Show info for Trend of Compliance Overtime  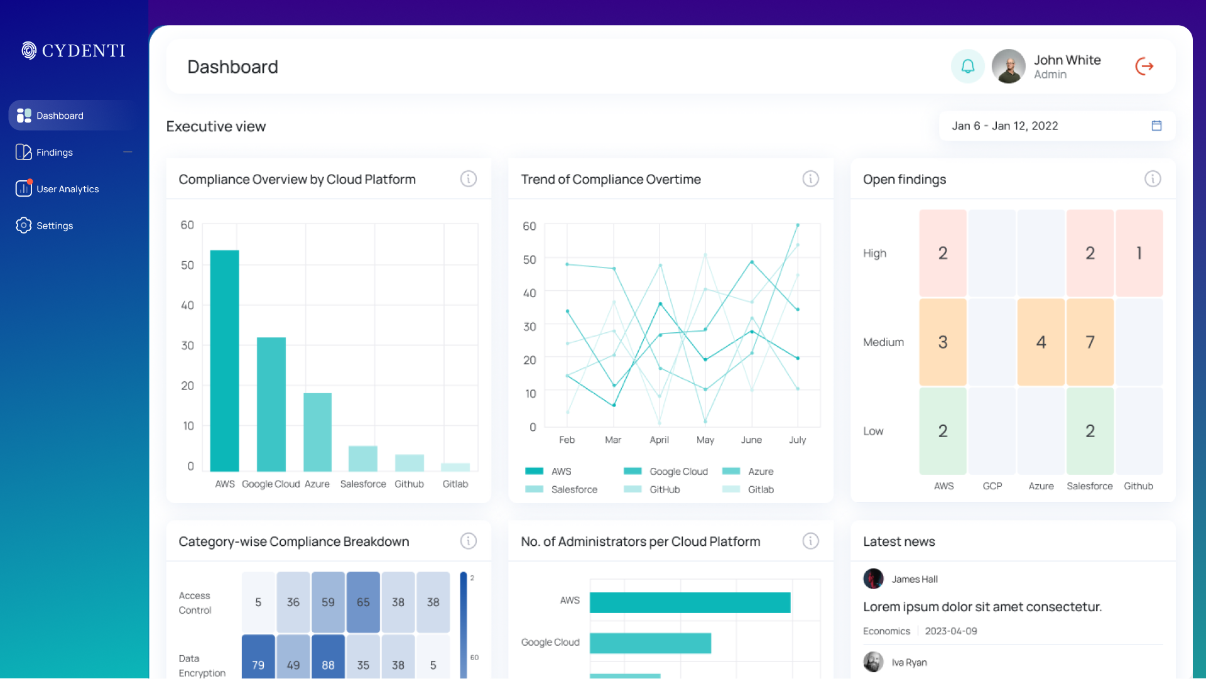(x=811, y=179)
